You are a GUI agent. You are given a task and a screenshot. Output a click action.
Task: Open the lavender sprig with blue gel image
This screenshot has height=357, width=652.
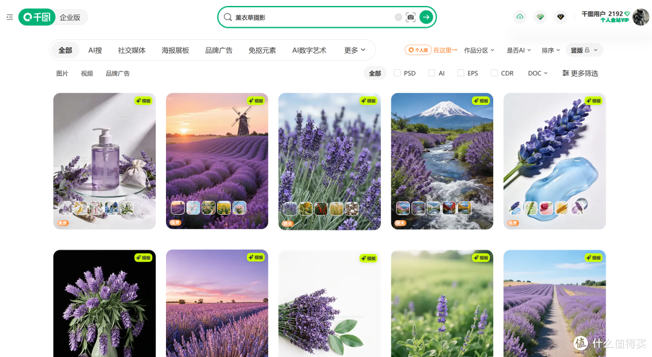point(554,161)
